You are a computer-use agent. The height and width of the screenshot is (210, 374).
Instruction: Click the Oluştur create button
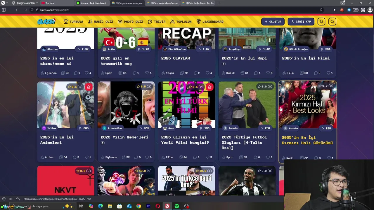point(273,22)
